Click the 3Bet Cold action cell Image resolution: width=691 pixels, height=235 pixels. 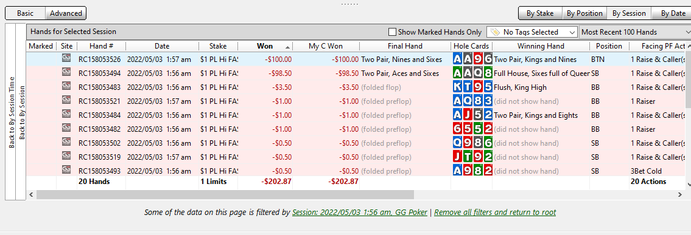647,171
